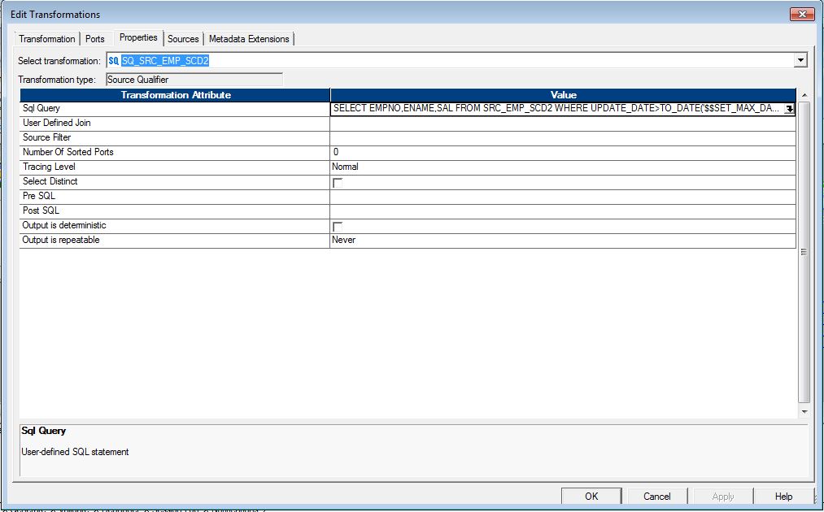The image size is (824, 512).
Task: Open Help for this dialog
Action: [783, 496]
